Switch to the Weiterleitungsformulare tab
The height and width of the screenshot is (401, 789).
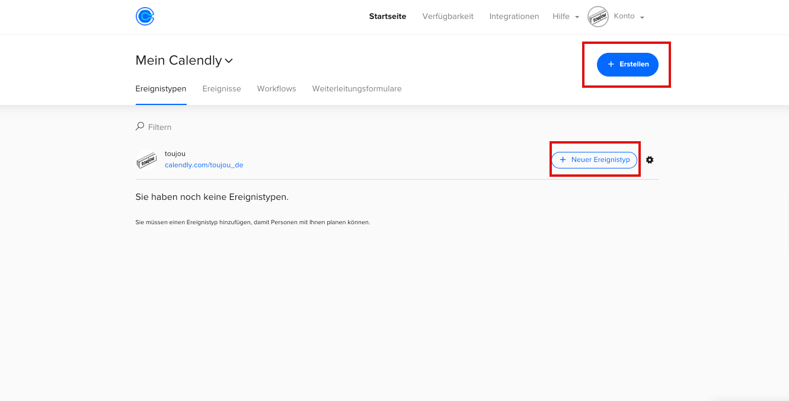coord(357,89)
